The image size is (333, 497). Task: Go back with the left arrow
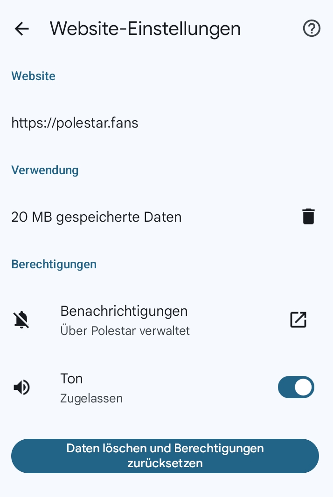(21, 29)
